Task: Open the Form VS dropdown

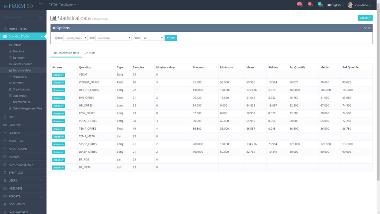Action: click(152, 38)
